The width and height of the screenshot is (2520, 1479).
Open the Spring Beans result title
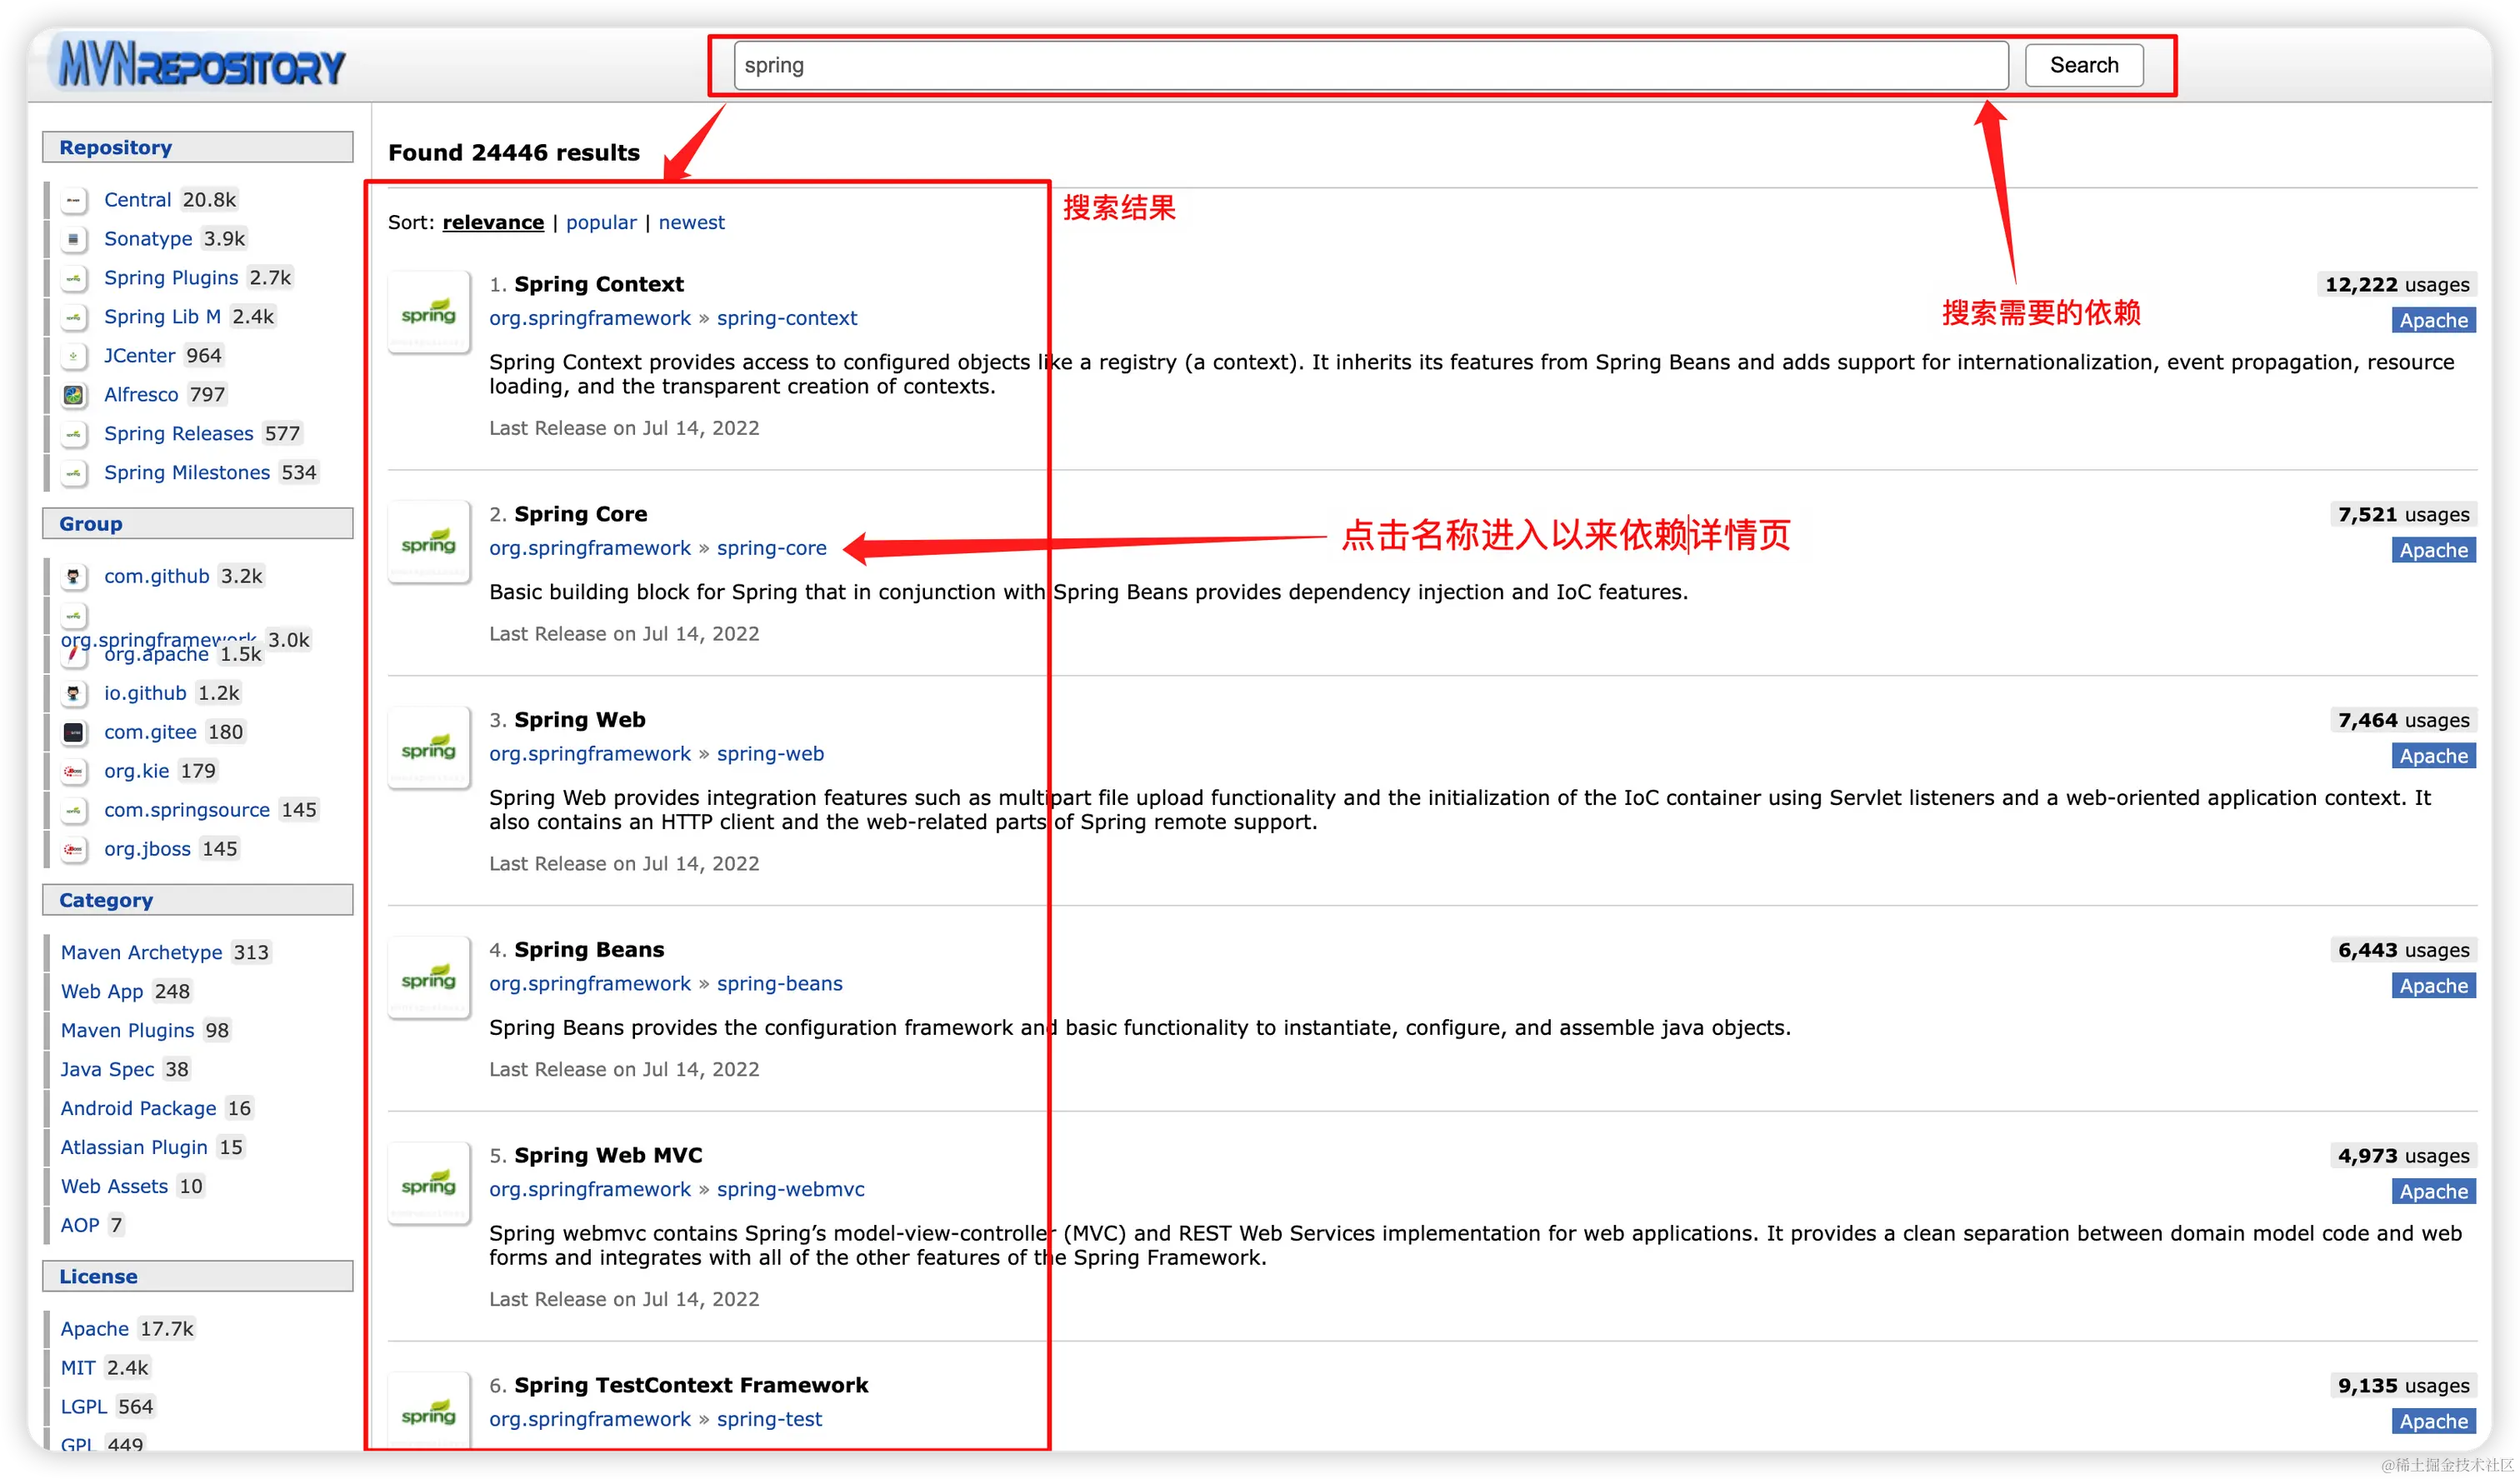[x=589, y=950]
